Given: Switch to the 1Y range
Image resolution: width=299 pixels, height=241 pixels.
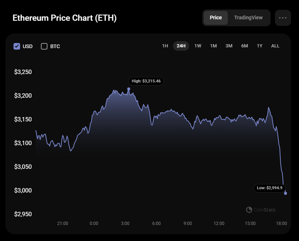Looking at the screenshot, I should pyautogui.click(x=260, y=46).
